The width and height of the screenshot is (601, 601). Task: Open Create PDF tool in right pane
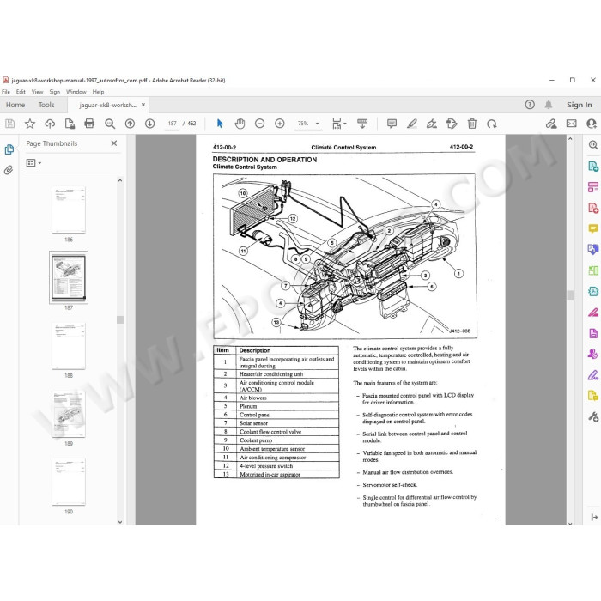tap(593, 208)
